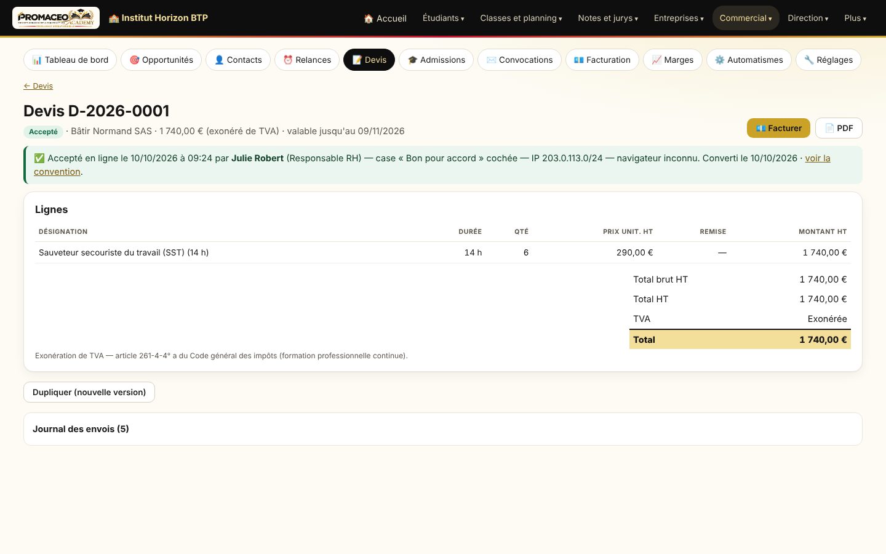The width and height of the screenshot is (886, 554).
Task: Open Tableau de bord chart icon tab
Action: [x=70, y=60]
